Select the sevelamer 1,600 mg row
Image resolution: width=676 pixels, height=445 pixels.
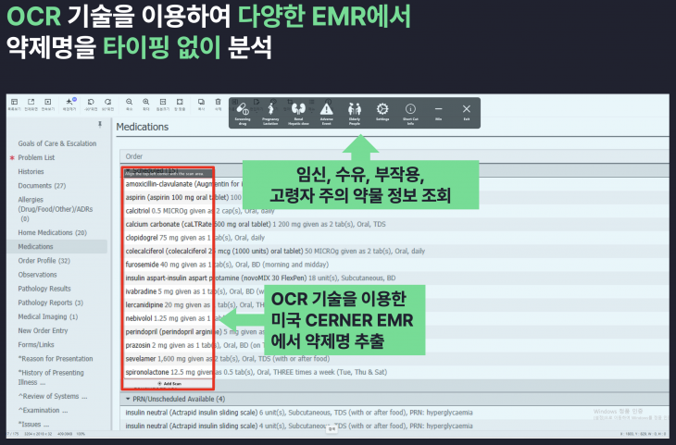[394, 359]
